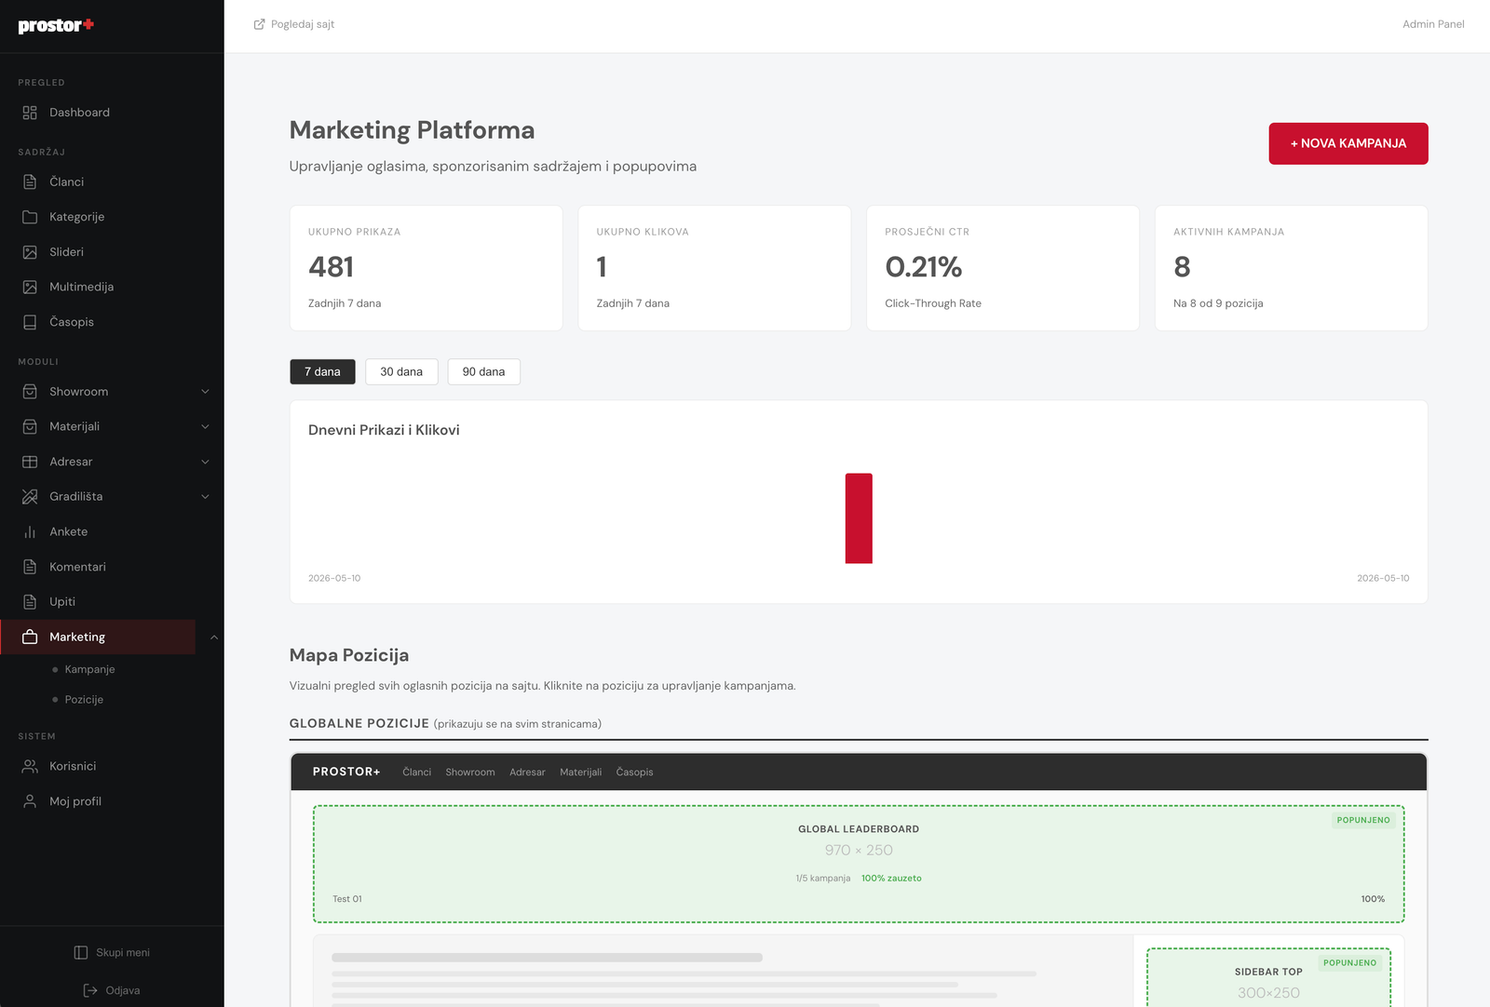Click the Korisnici users icon
The height and width of the screenshot is (1007, 1490).
pyautogui.click(x=30, y=766)
